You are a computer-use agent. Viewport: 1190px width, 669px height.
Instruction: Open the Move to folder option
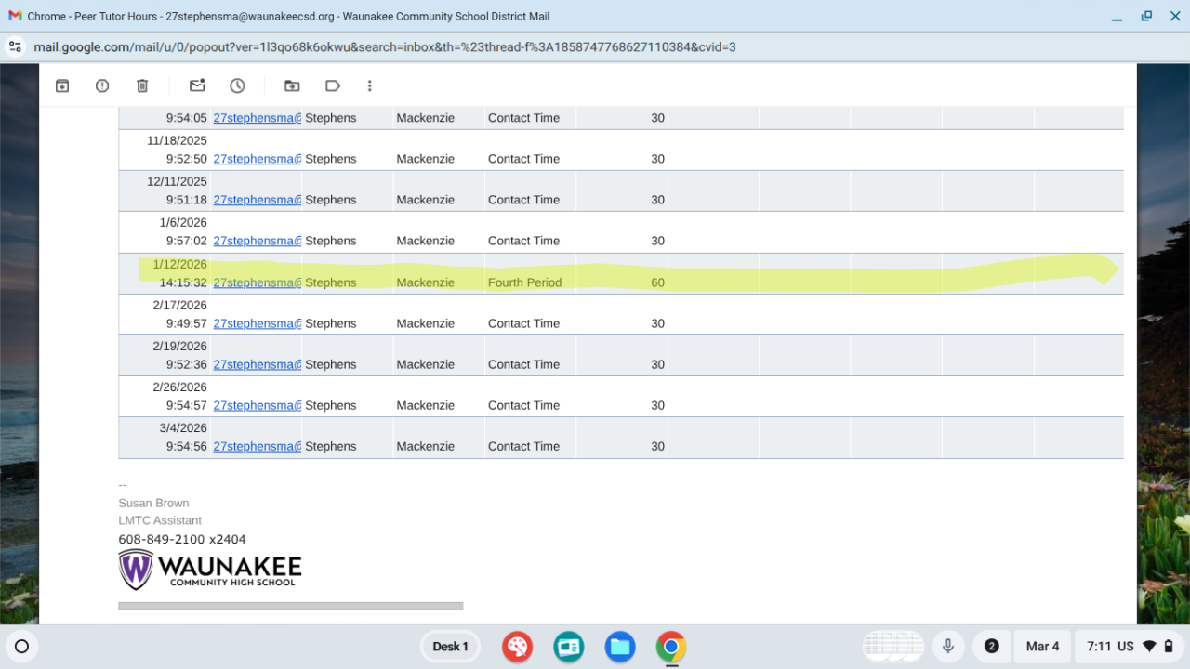click(x=292, y=85)
